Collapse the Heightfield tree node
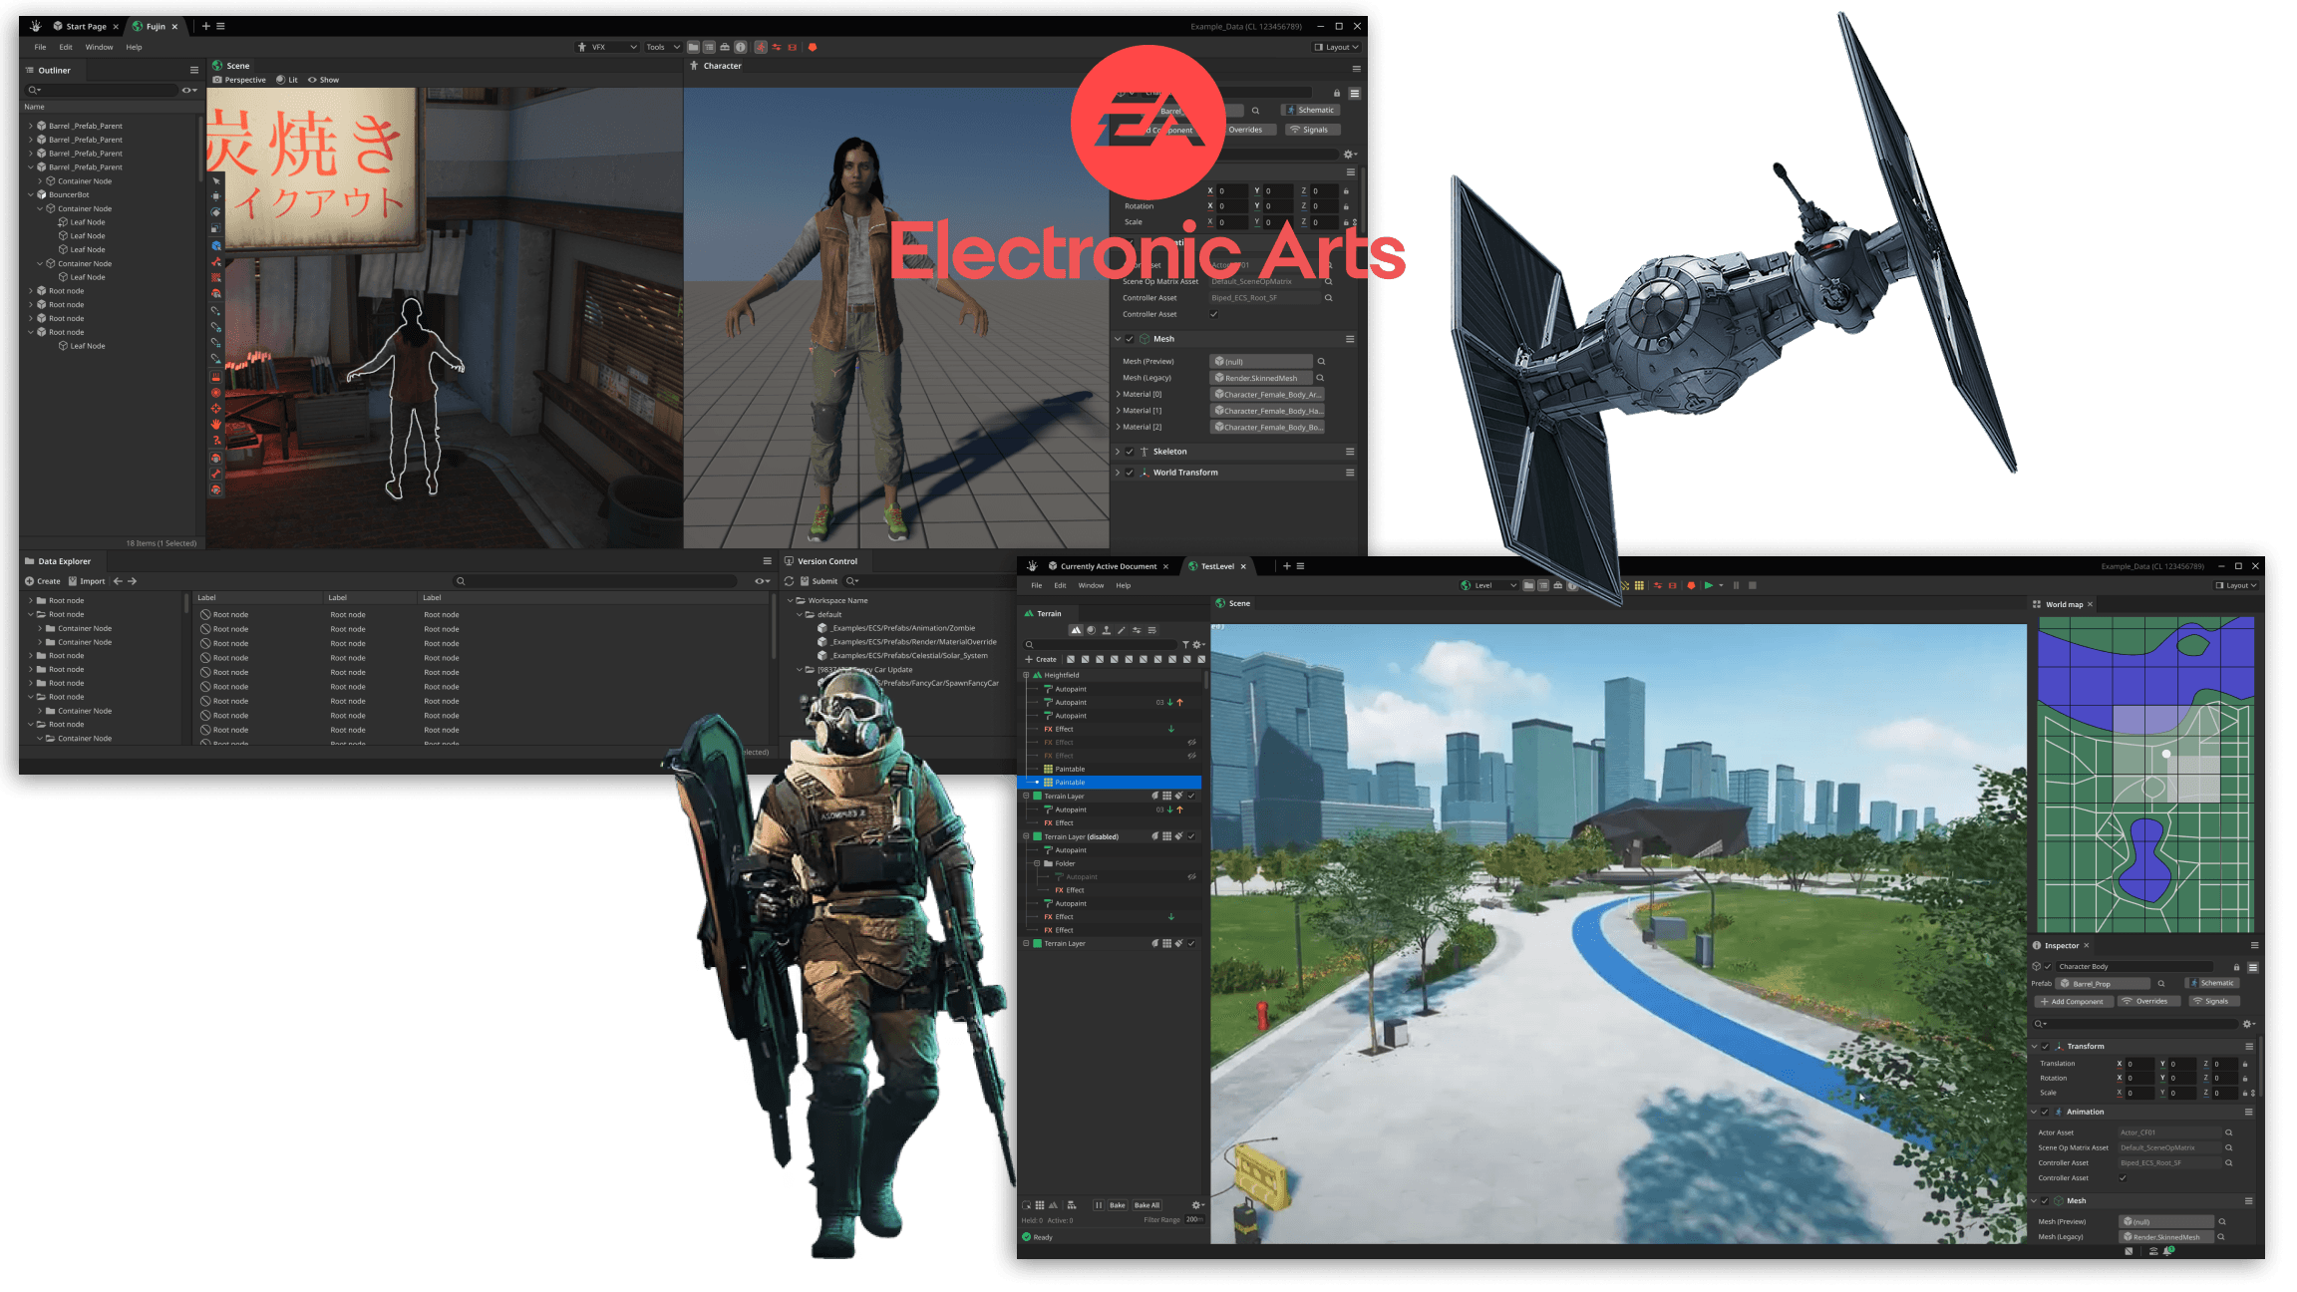Image resolution: width=2297 pixels, height=1292 pixels. coord(1026,675)
